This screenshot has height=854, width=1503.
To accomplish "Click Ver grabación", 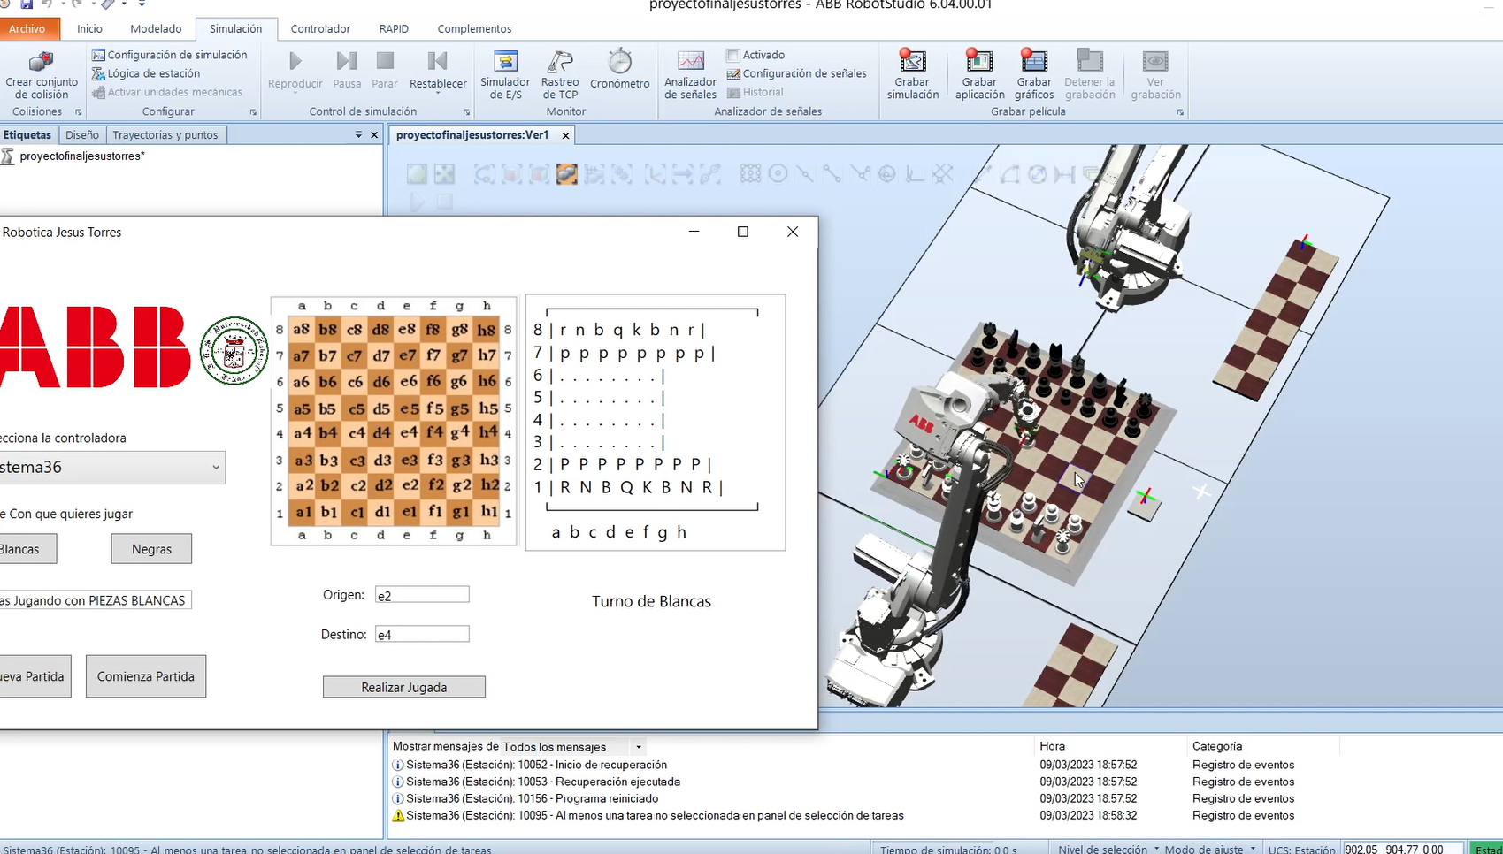I will [1155, 74].
